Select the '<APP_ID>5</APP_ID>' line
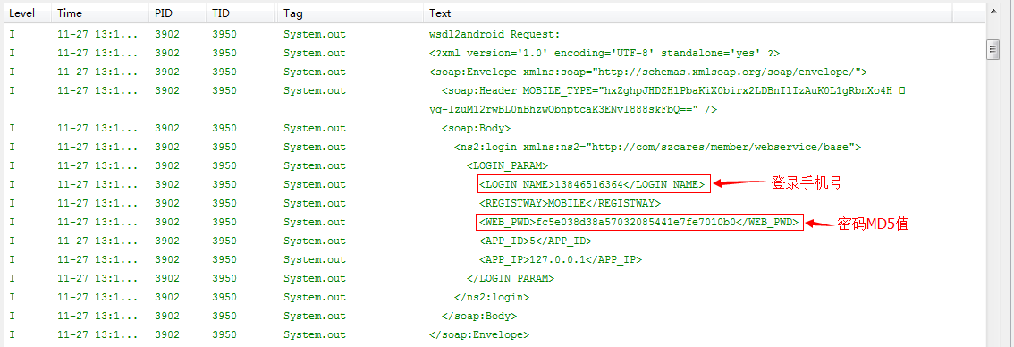 pos(536,241)
